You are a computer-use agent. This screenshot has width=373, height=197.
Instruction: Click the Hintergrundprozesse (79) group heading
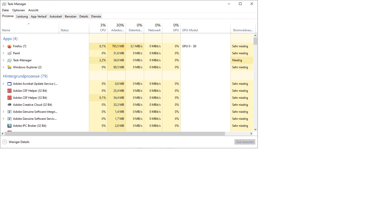pos(25,76)
